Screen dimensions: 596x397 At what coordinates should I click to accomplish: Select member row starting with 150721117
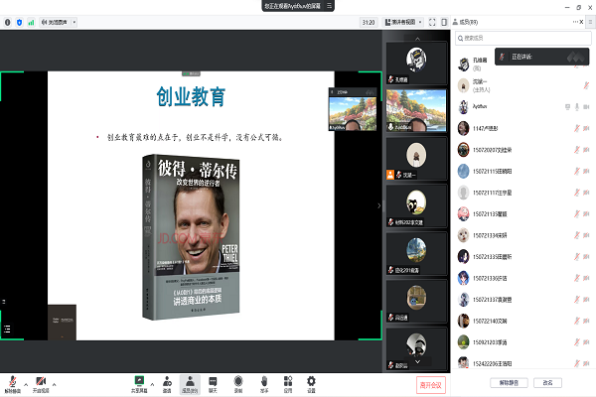click(523, 193)
